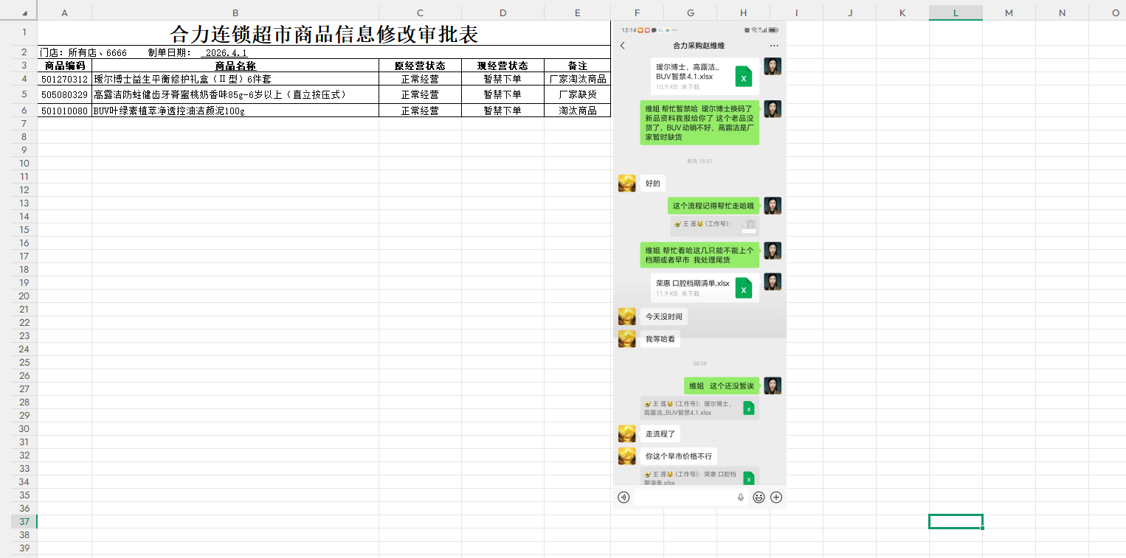This screenshot has width=1126, height=558.
Task: Tap the microphone icon inside the chat input
Action: [741, 498]
